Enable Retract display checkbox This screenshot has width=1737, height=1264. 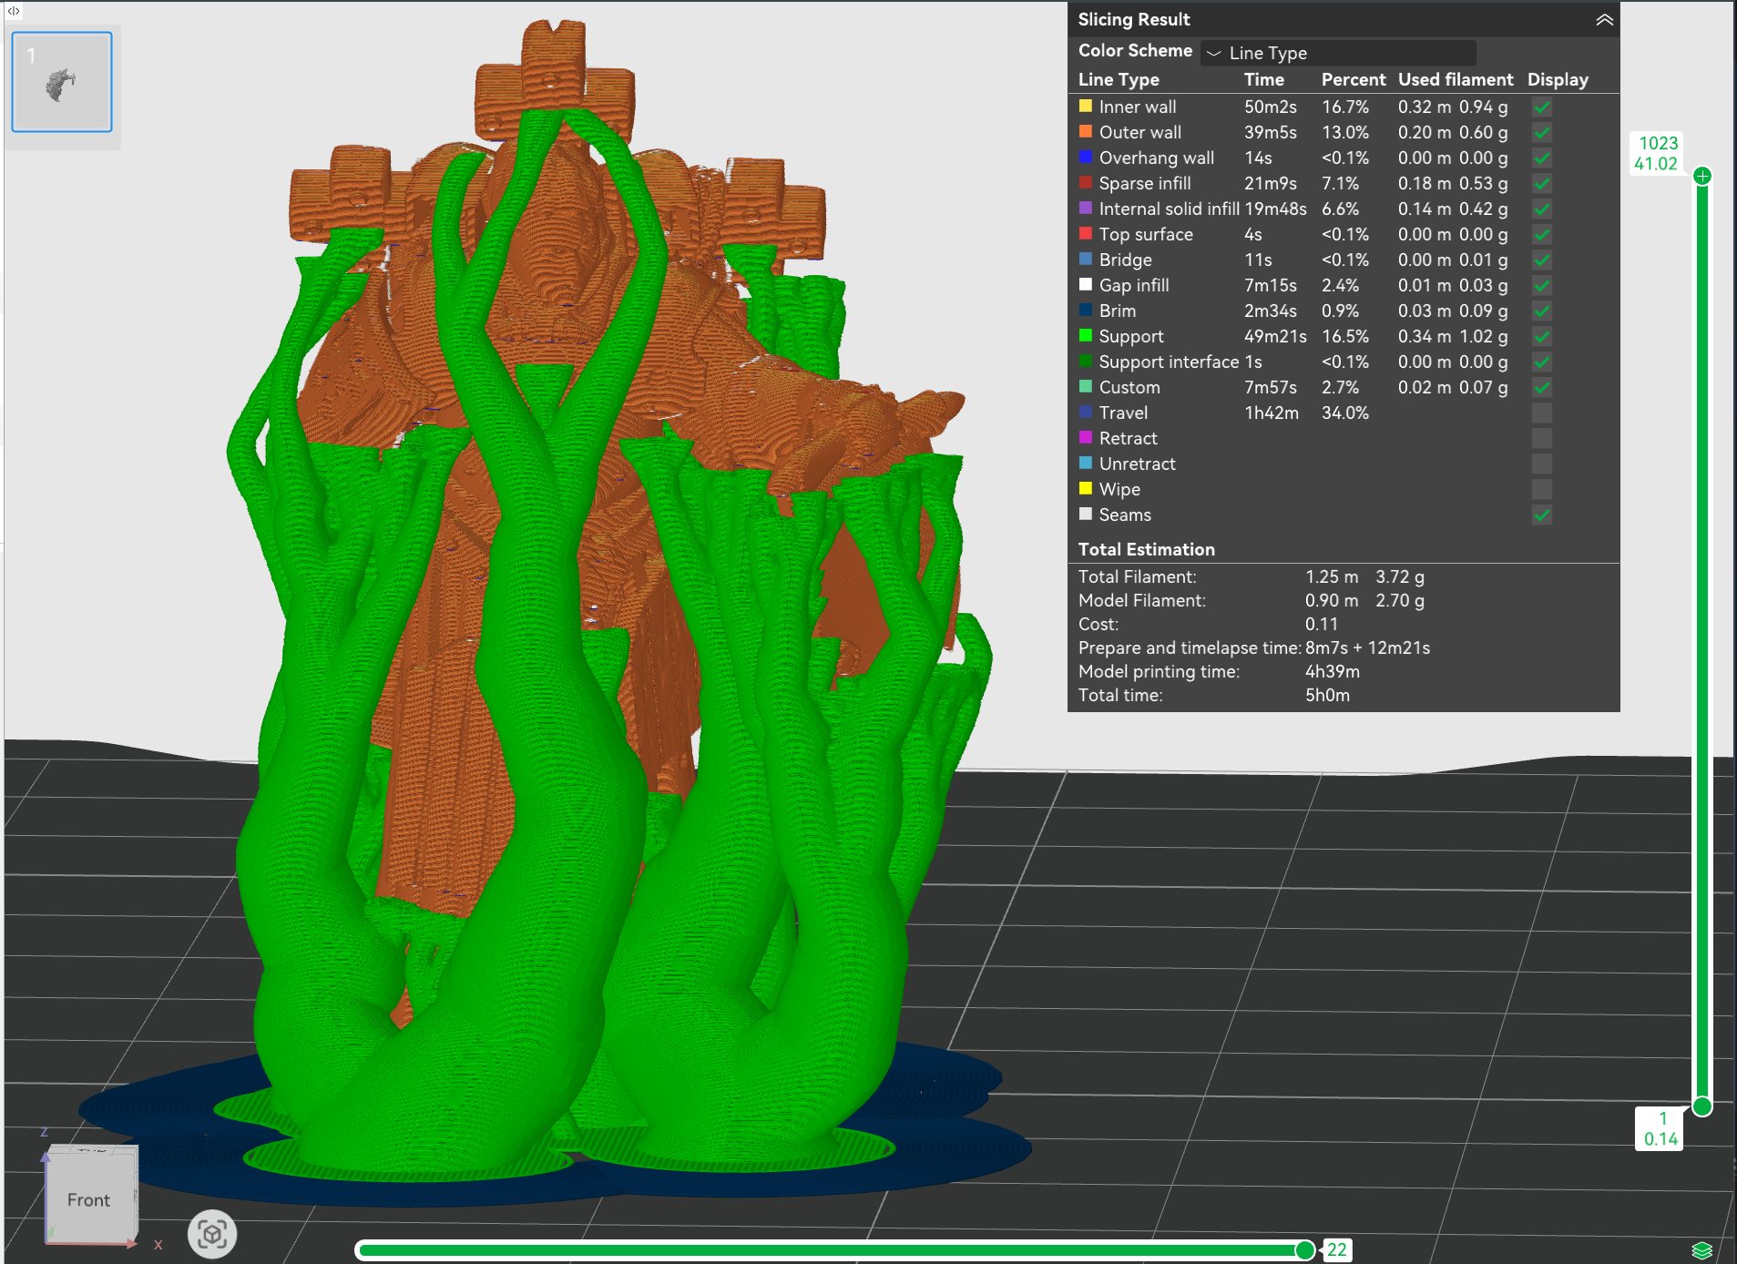click(1541, 439)
